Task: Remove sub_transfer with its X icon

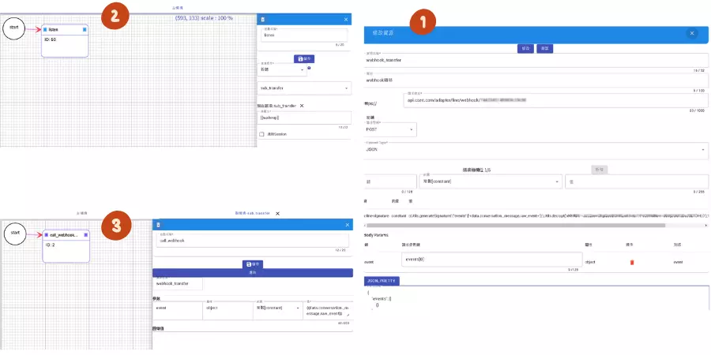Action: [302, 105]
